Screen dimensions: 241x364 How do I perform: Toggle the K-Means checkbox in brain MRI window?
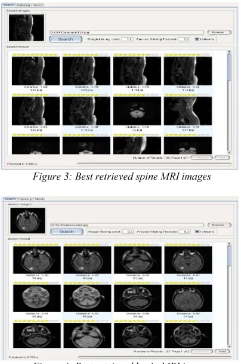(197, 232)
